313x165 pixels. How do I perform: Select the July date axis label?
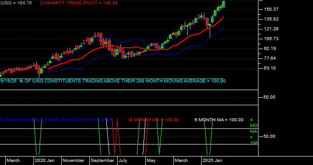[x=123, y=161]
